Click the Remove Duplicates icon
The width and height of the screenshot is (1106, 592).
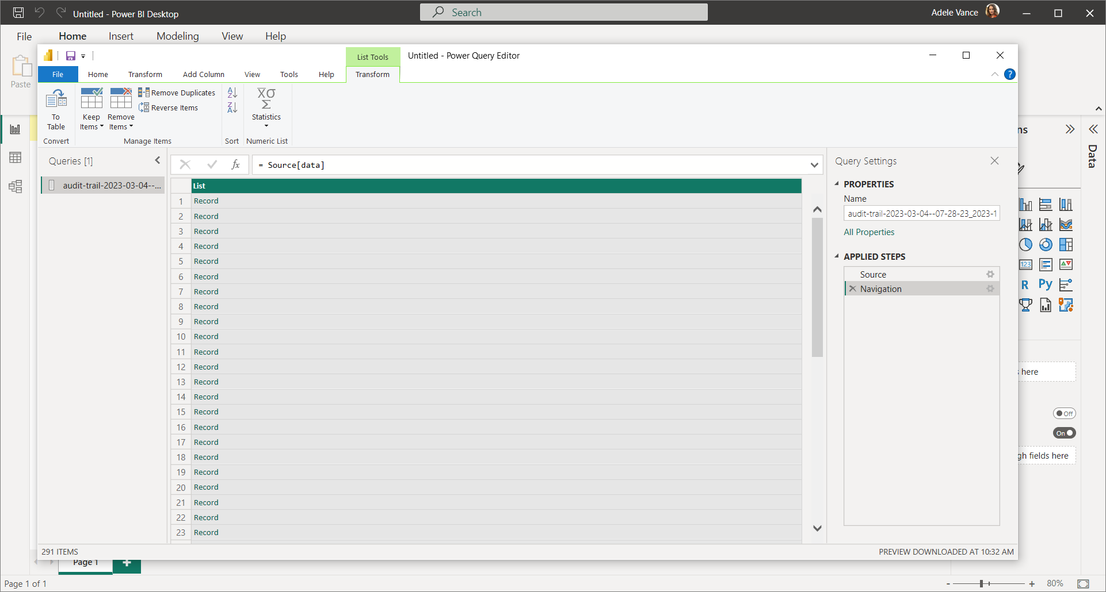coord(144,93)
